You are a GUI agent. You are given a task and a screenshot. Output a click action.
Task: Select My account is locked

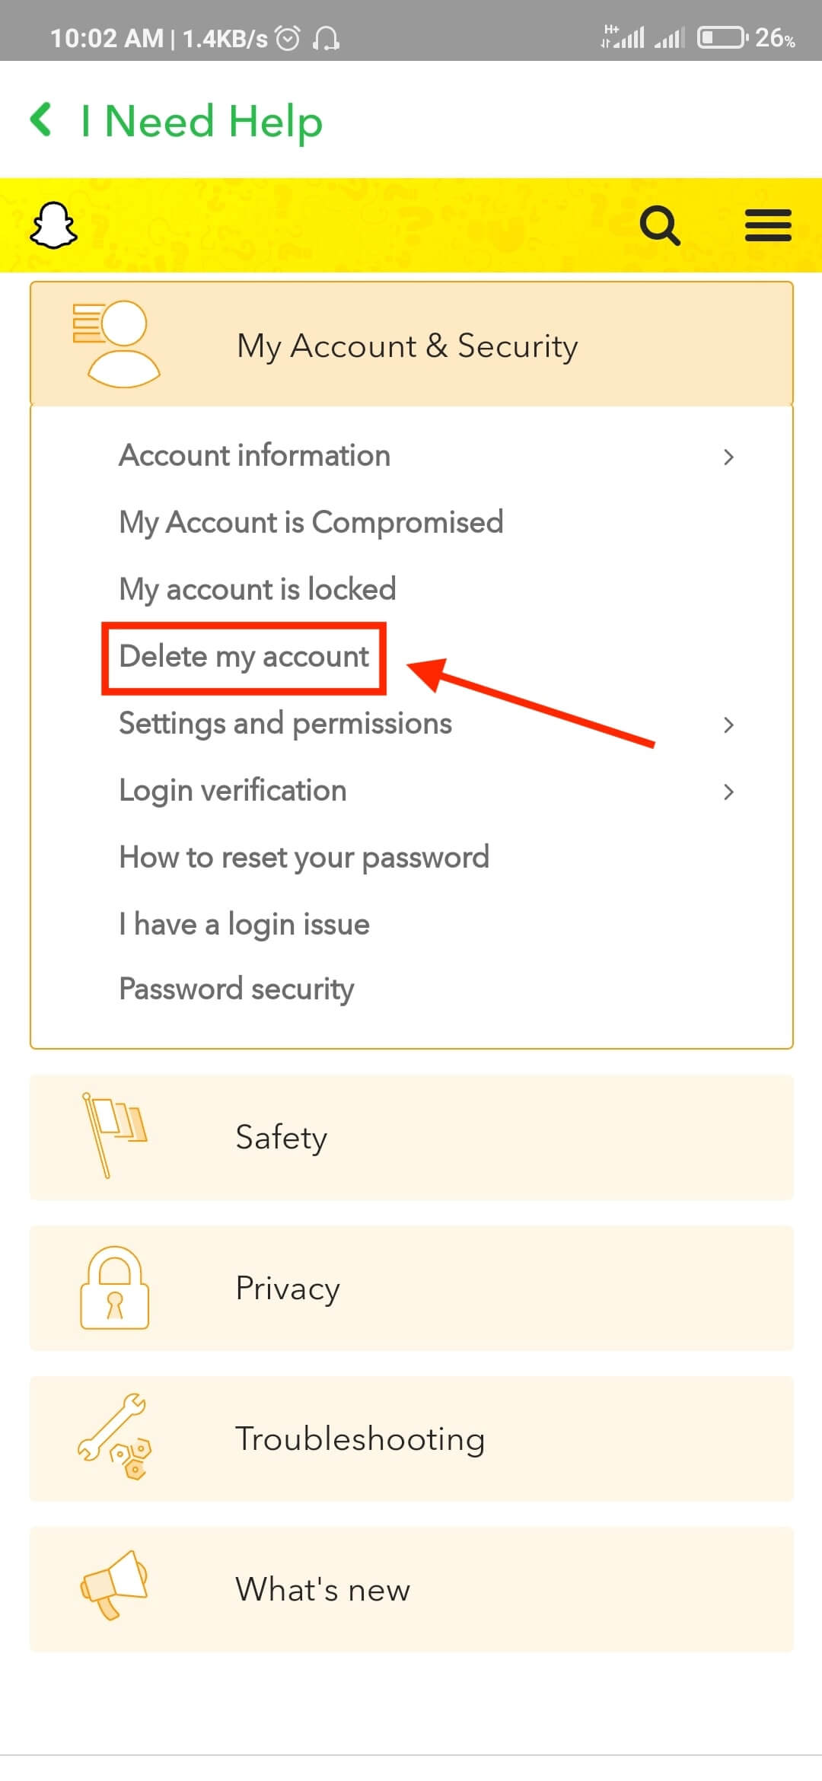click(258, 590)
